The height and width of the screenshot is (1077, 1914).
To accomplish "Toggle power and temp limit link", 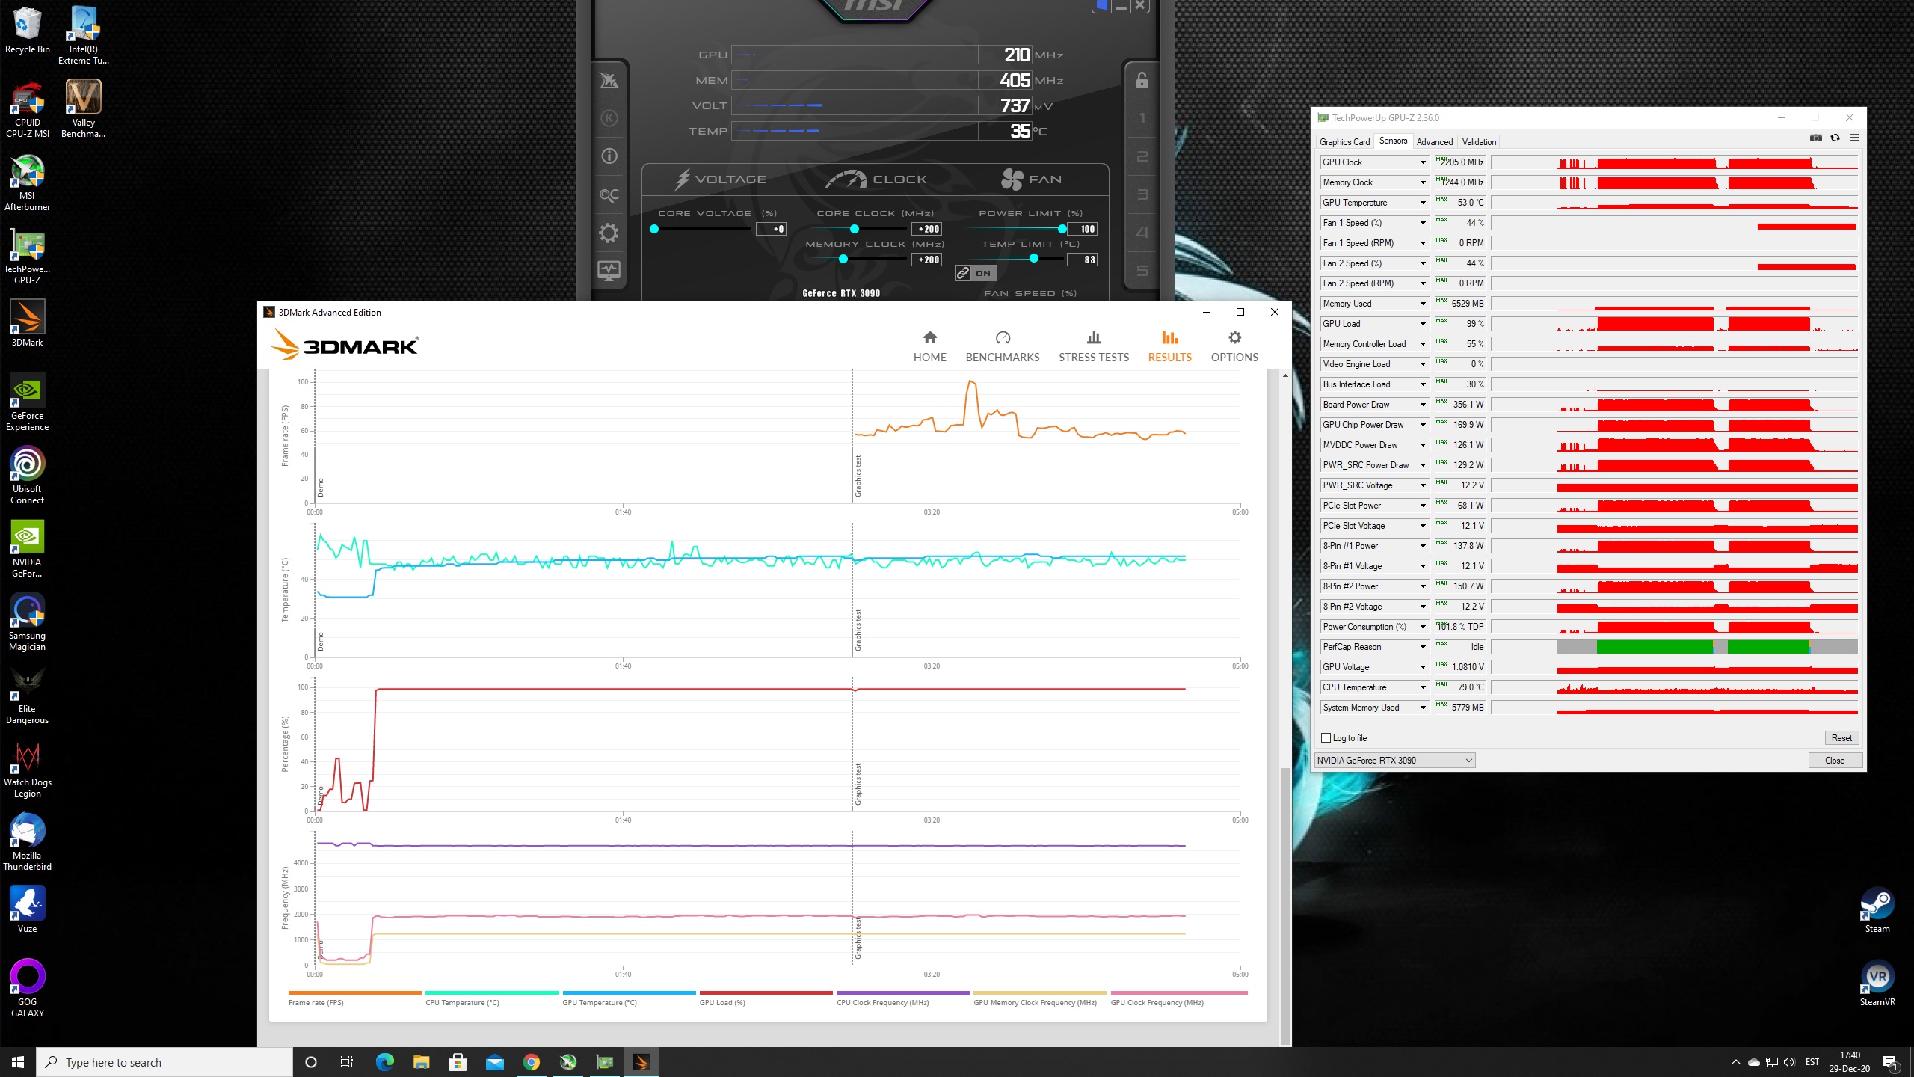I will click(963, 273).
